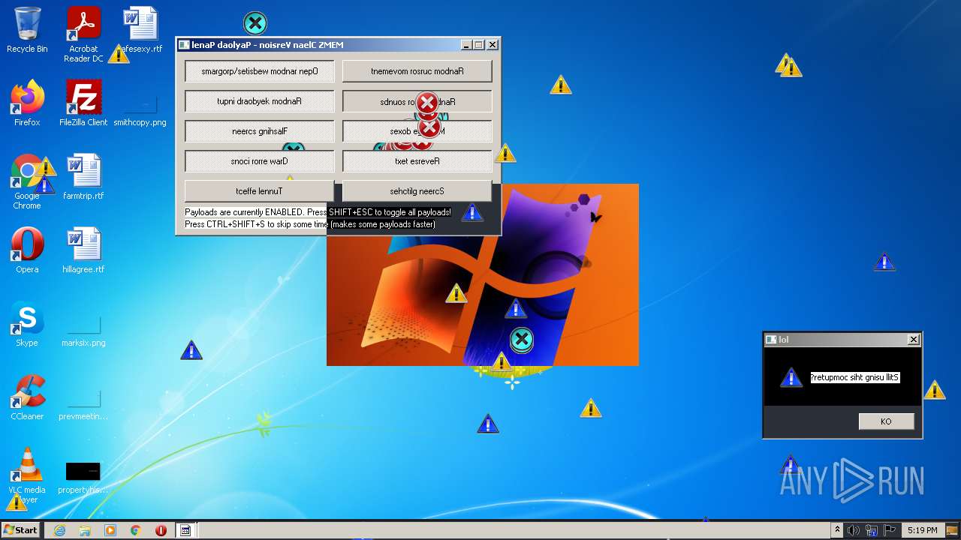Open Chrome from the taskbar

click(136, 530)
